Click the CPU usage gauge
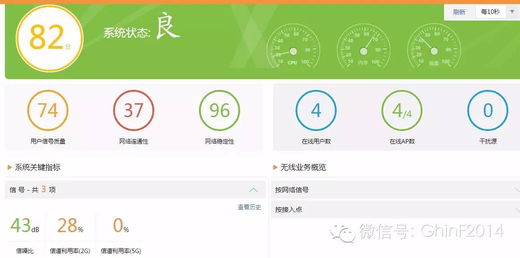The height and width of the screenshot is (258, 520). 293,46
